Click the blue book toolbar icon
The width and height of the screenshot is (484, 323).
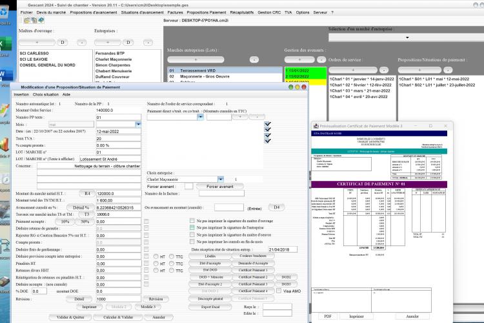tap(41, 21)
